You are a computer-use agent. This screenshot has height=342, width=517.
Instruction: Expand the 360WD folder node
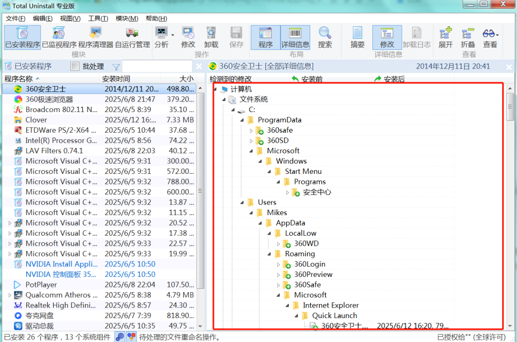279,244
